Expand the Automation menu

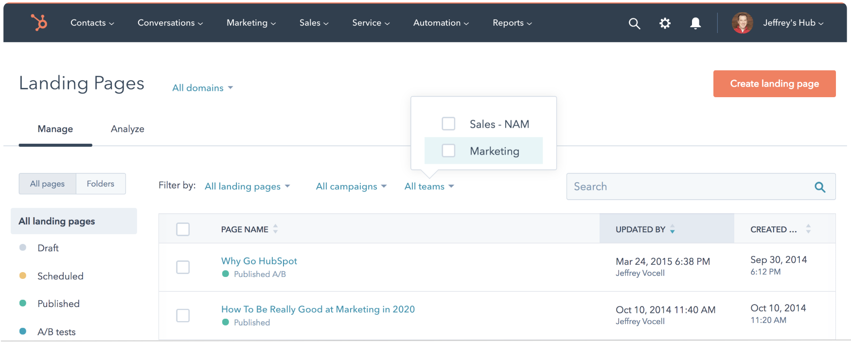point(441,23)
